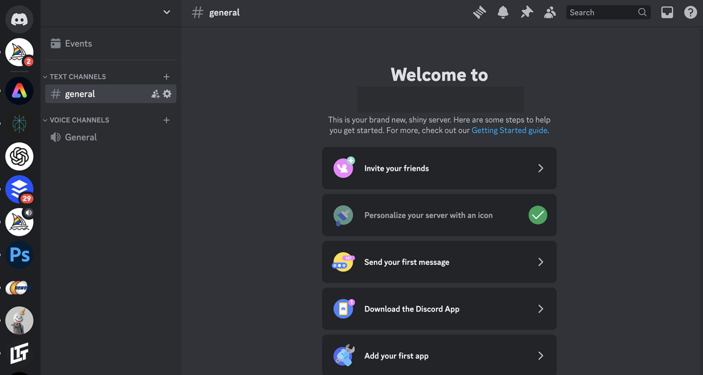View pinned messages icon
The image size is (703, 375).
(527, 12)
